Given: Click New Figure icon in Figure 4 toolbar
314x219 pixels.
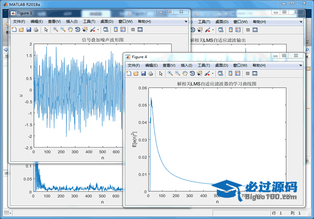Looking at the screenshot, I should click(x=129, y=74).
